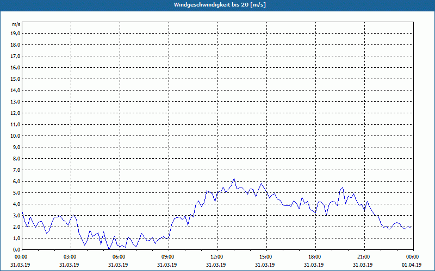The image size is (435, 271).
Task: Choose the 9,0 y-axis label
Action: click(17, 147)
